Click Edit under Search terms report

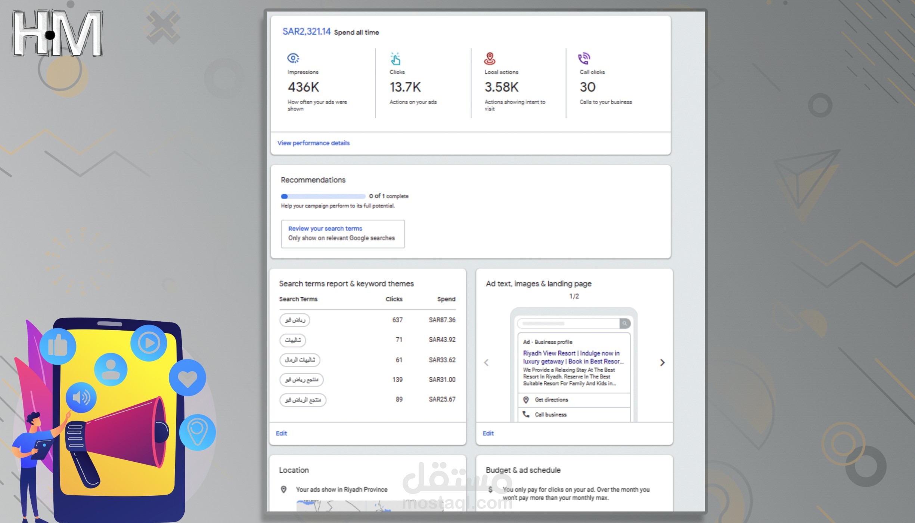[x=281, y=433]
